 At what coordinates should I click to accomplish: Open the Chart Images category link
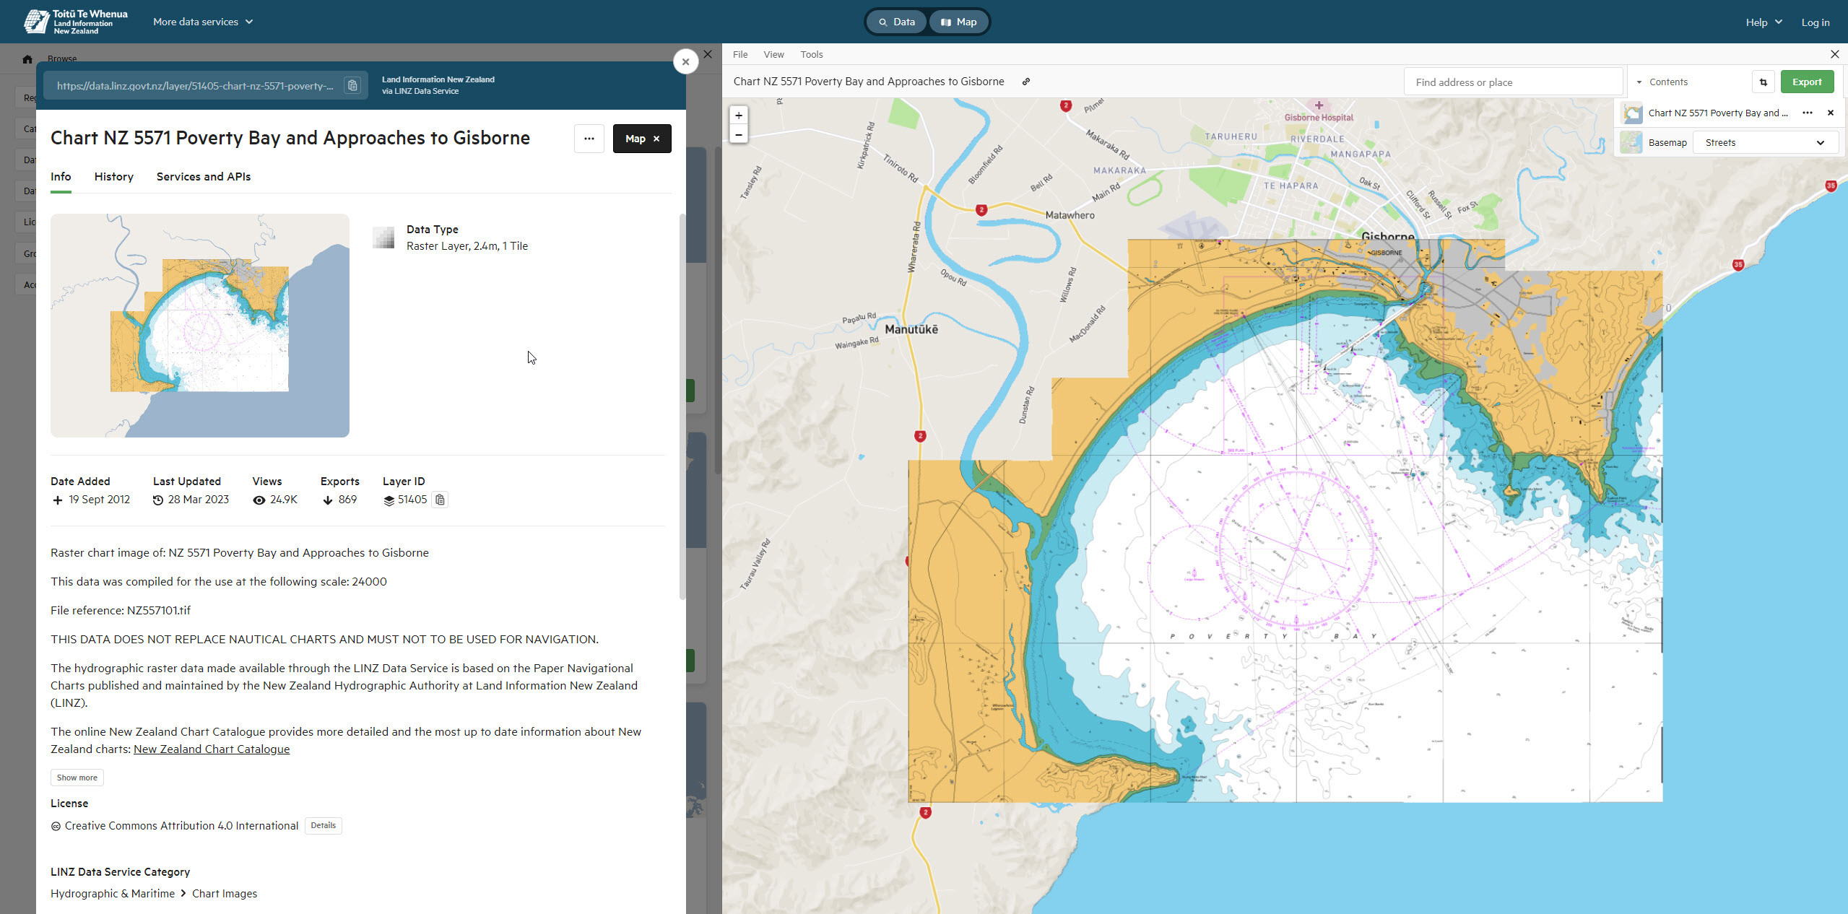[225, 894]
